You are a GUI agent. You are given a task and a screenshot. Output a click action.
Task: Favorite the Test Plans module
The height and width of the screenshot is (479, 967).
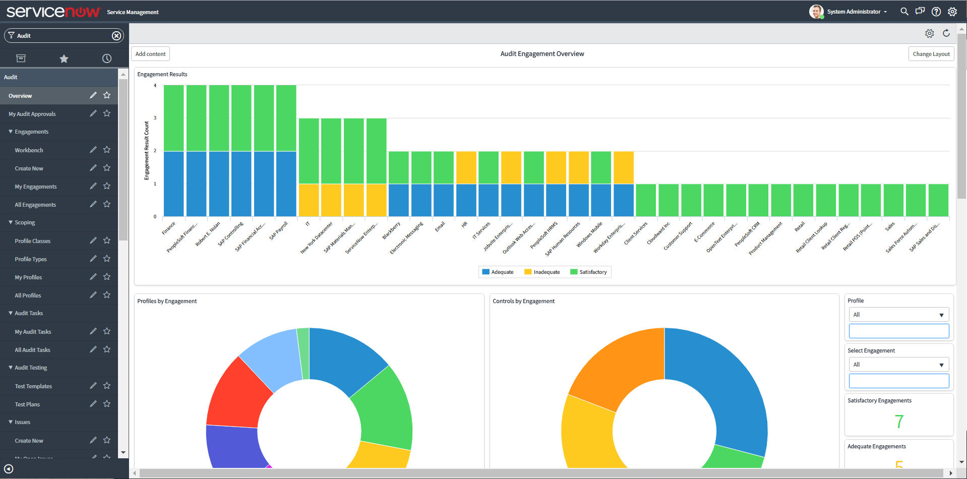106,403
